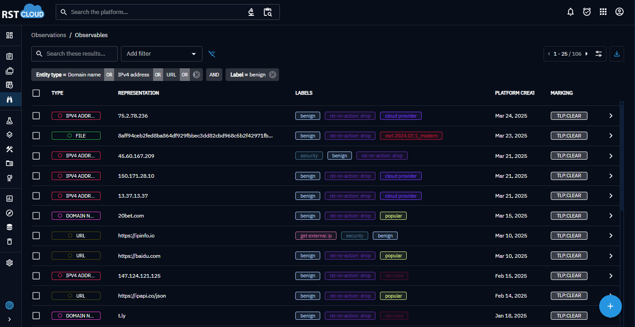Open the Techniques tools icon in sidebar
Screen dimensions: 635x327
tap(10, 149)
